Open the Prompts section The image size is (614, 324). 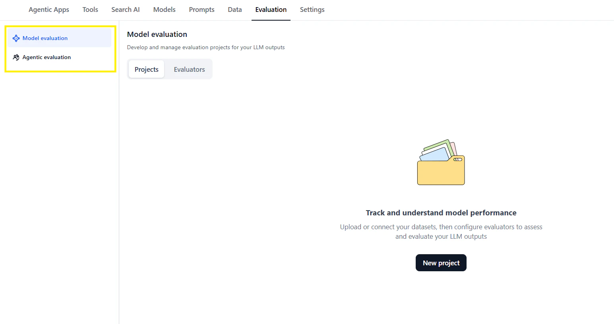click(x=201, y=10)
